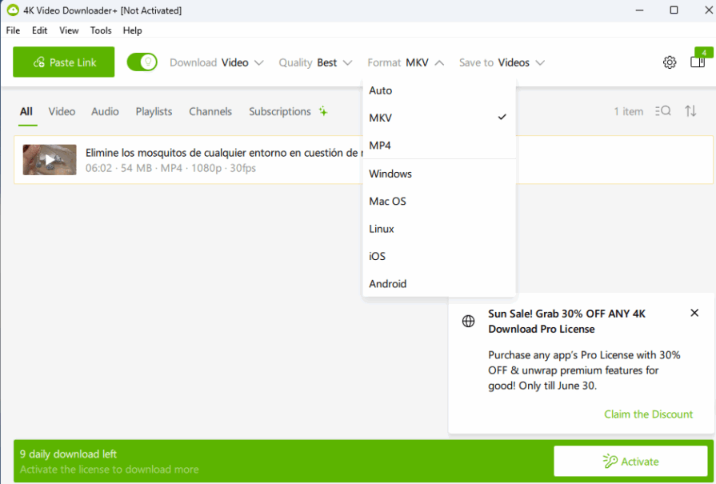
Task: Open the Tools menu
Action: [101, 30]
